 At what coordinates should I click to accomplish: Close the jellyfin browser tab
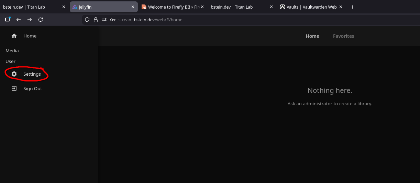pos(133,7)
